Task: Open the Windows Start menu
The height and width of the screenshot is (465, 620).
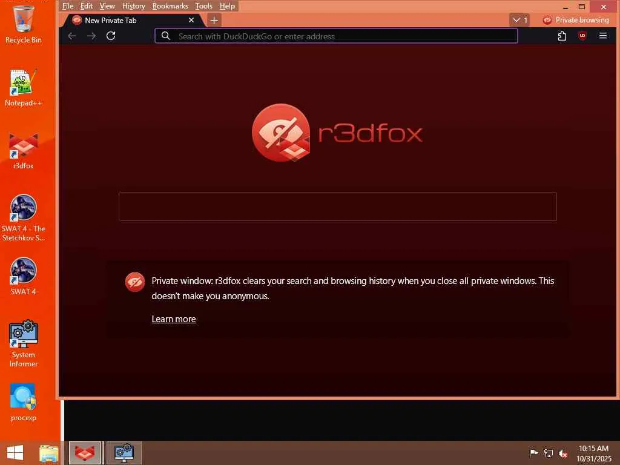Action: coord(15,453)
